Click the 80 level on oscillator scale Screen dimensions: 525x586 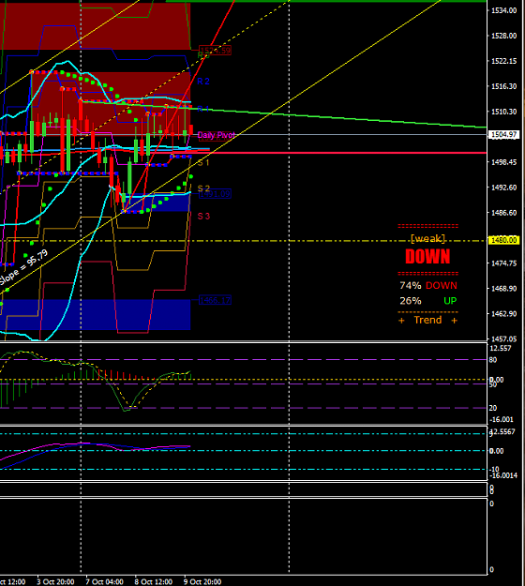493,360
